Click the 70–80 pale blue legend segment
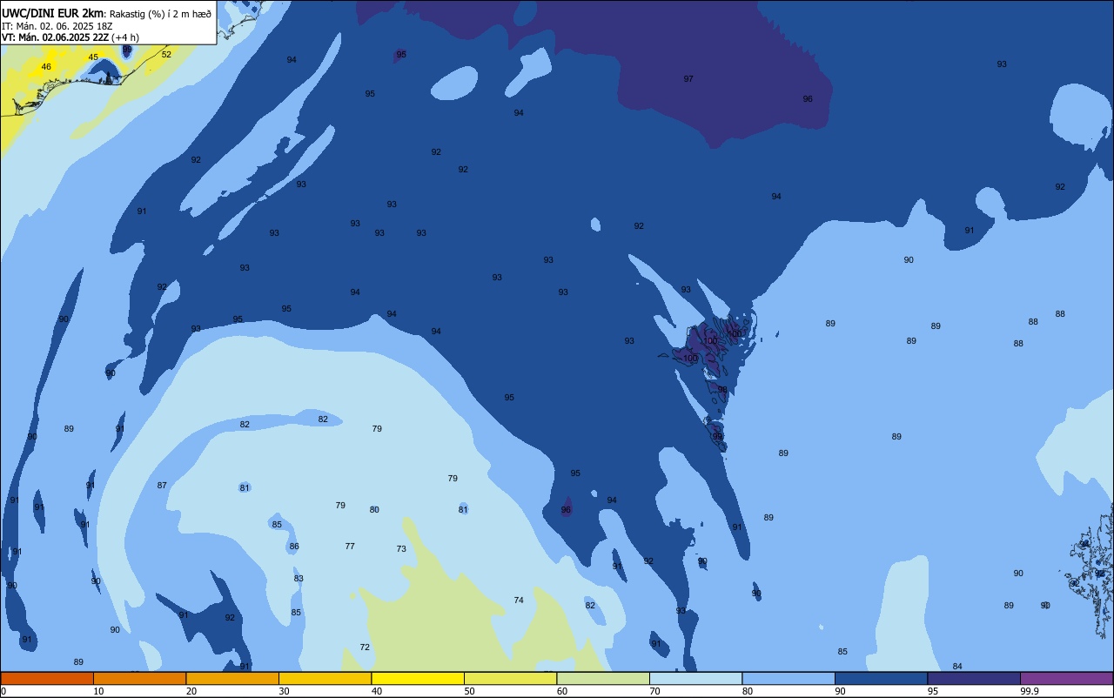This screenshot has width=1114, height=698. 695,678
